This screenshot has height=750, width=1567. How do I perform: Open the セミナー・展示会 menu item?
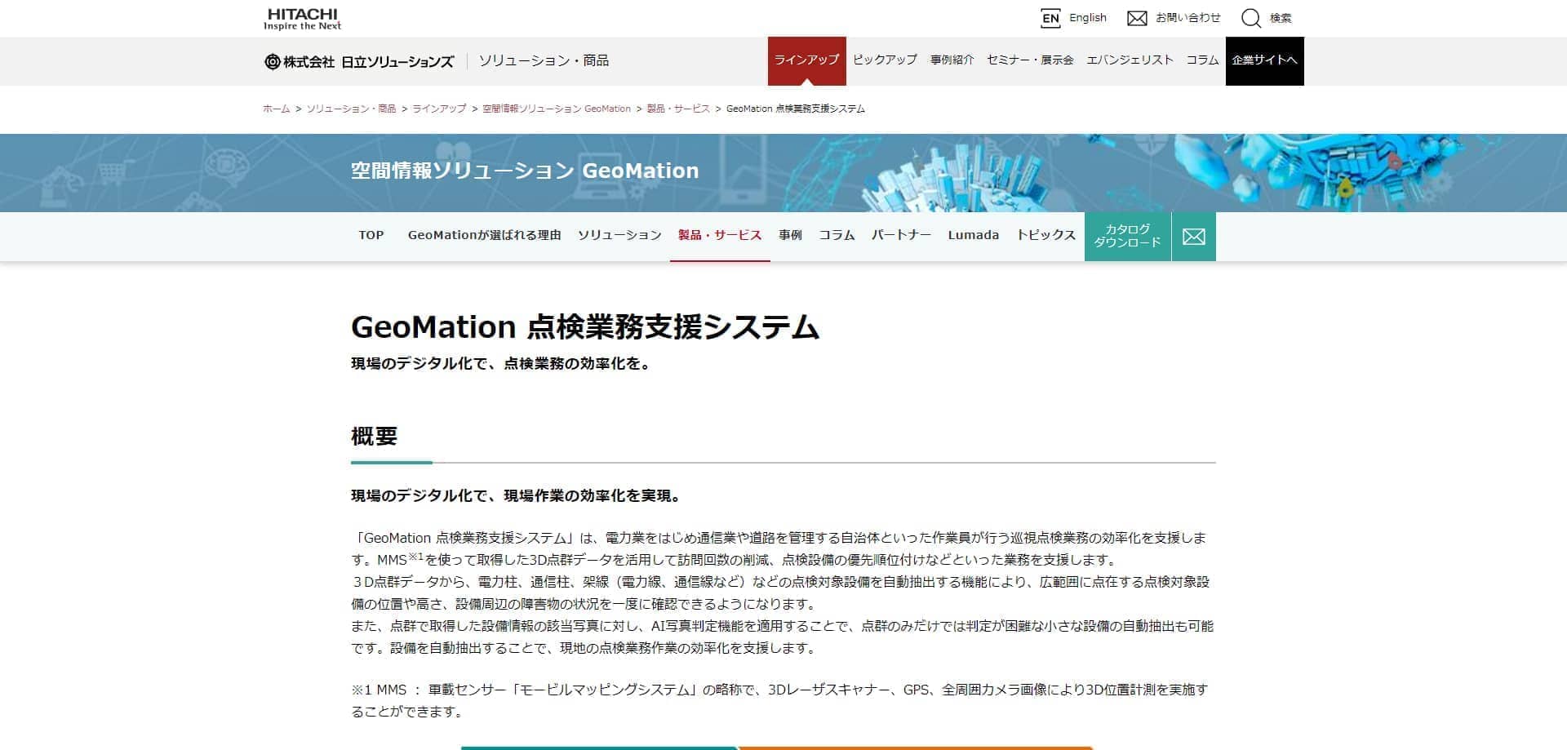(x=1030, y=60)
